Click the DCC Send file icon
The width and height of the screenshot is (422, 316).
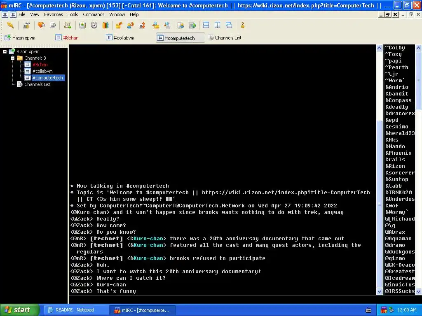119,25
